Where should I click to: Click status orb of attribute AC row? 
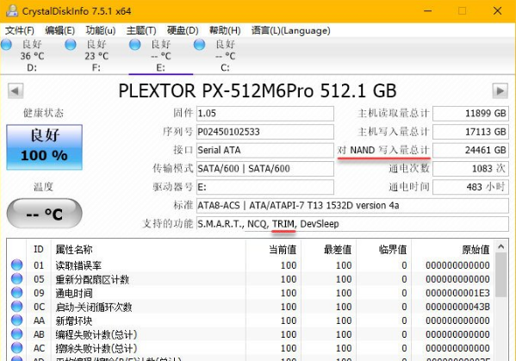[x=16, y=348]
